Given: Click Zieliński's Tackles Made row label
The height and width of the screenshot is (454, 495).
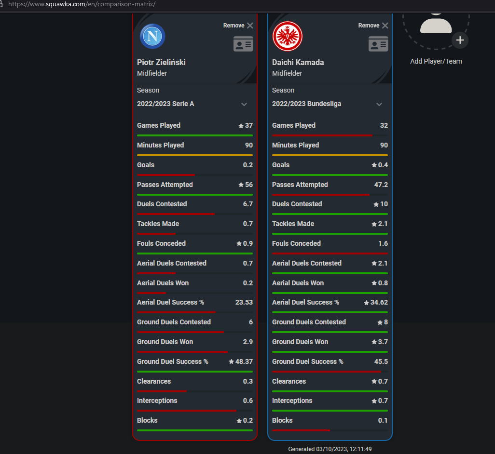Looking at the screenshot, I should (158, 224).
